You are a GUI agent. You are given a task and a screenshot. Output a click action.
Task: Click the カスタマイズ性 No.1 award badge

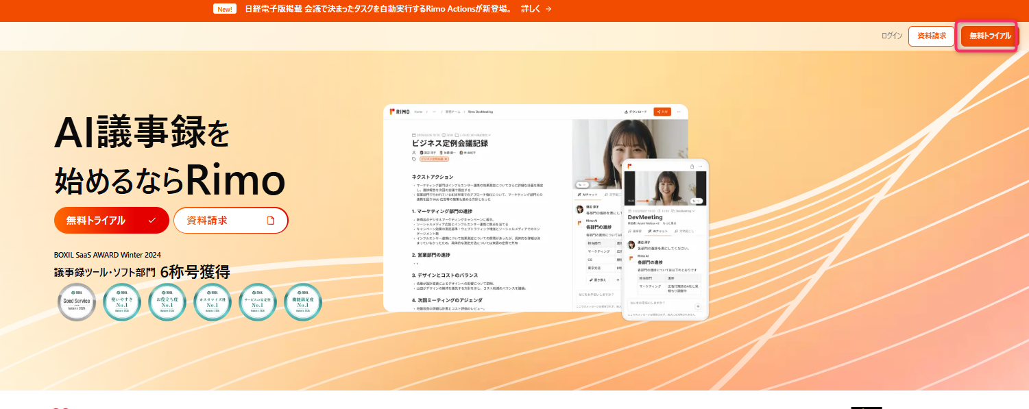(213, 302)
